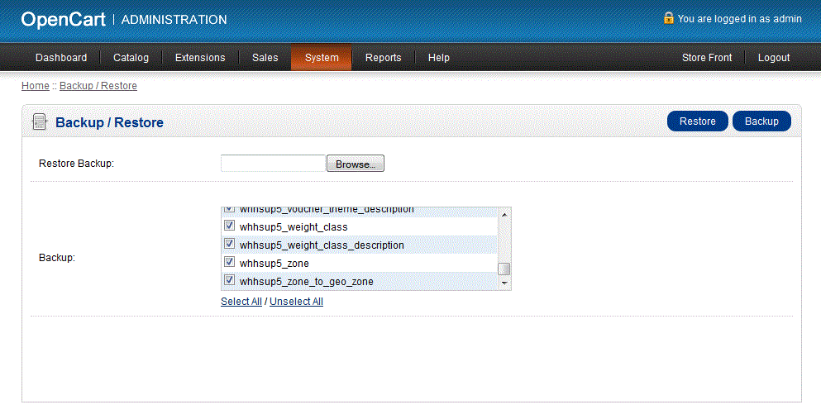Go to Dashboard in navigation bar
Image resolution: width=821 pixels, height=419 pixels.
point(61,58)
